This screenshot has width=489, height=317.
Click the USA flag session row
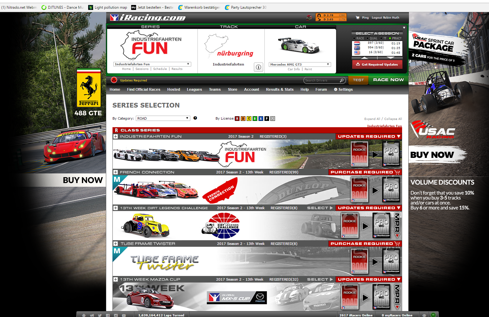click(x=377, y=53)
